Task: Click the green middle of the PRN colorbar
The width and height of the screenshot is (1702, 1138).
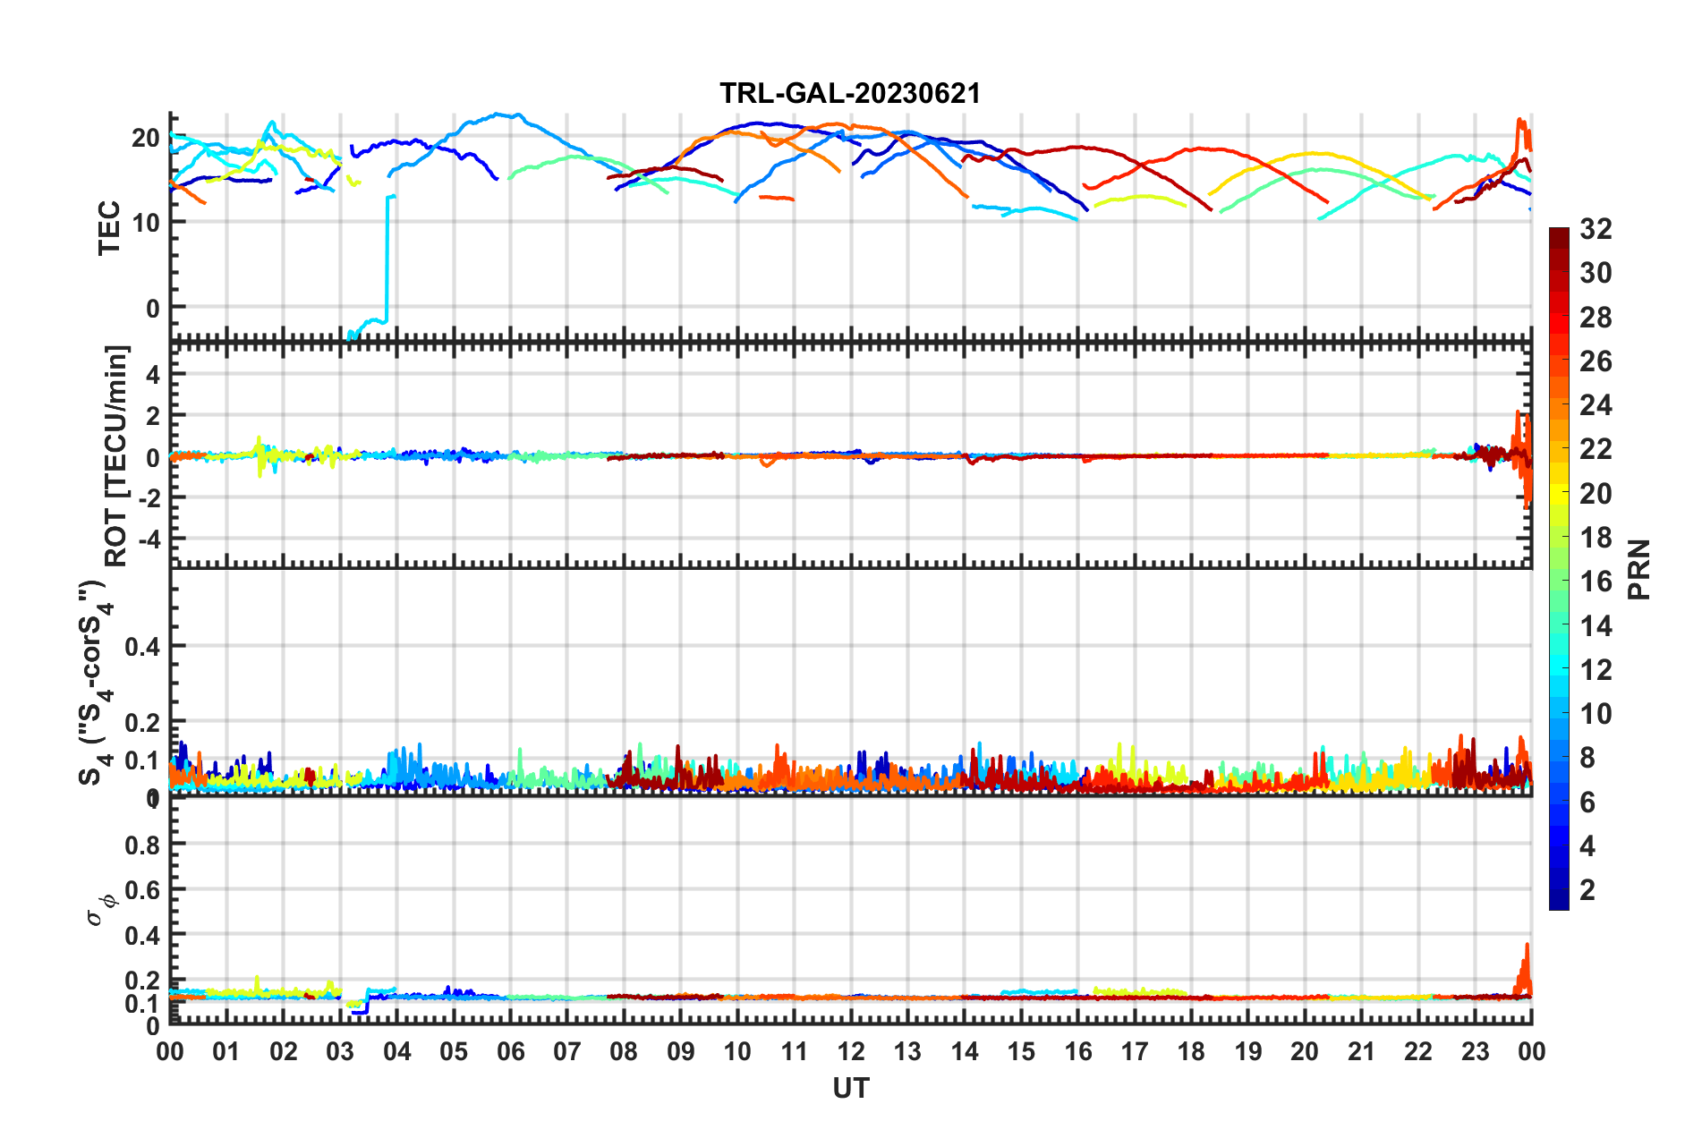Action: pos(1559,570)
